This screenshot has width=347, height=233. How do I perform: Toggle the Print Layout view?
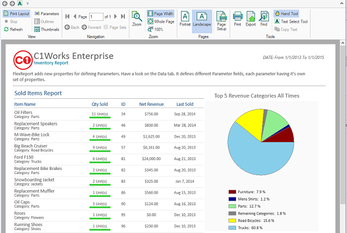click(16, 13)
